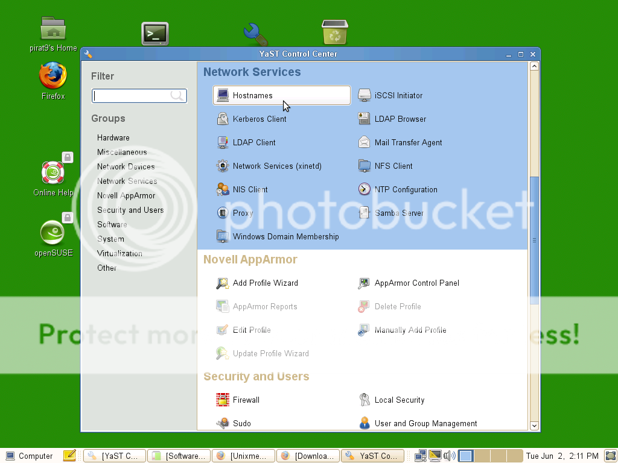Choose the Security and Users group
Image resolution: width=618 pixels, height=463 pixels.
pyautogui.click(x=130, y=210)
